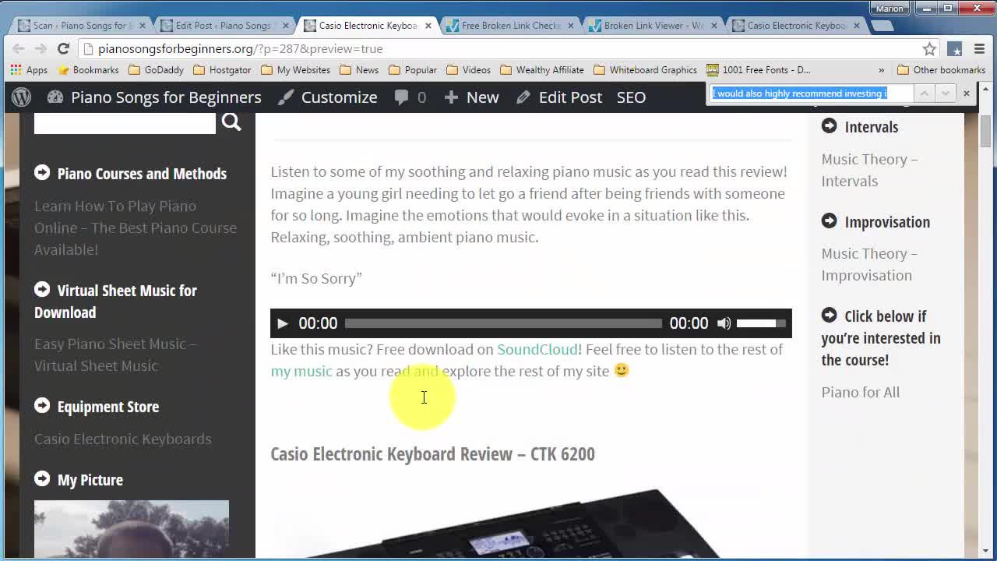Open the SoundCloud link

tap(537, 349)
